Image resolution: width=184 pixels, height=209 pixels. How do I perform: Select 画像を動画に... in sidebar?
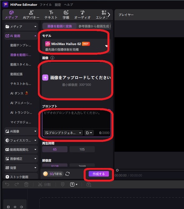[20, 55]
